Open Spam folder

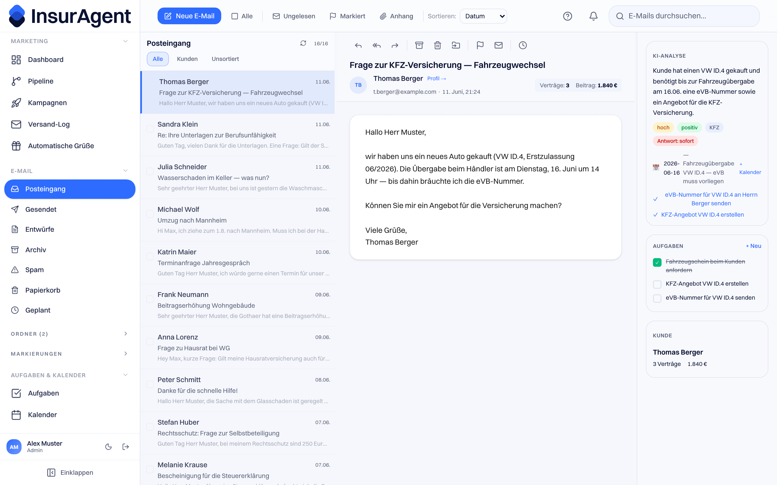coord(70,270)
